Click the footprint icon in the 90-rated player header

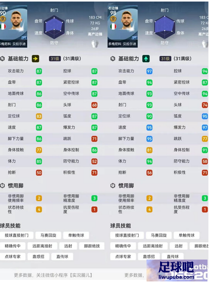click(95, 44)
